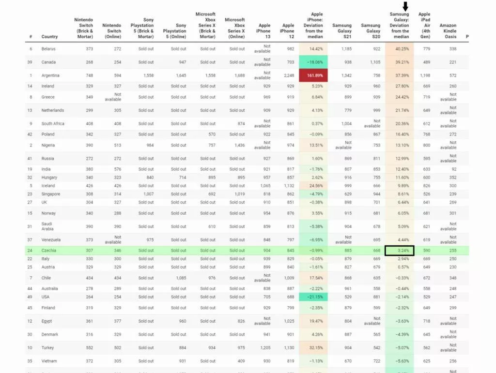Click the Apple iPhone 13 column header

pyautogui.click(x=264, y=31)
